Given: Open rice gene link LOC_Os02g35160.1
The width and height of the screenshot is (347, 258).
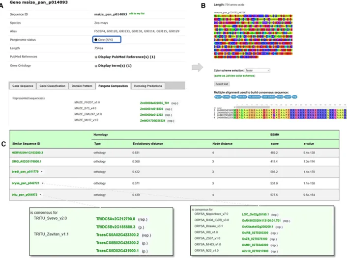Looking at the screenshot, I should 256,214.
